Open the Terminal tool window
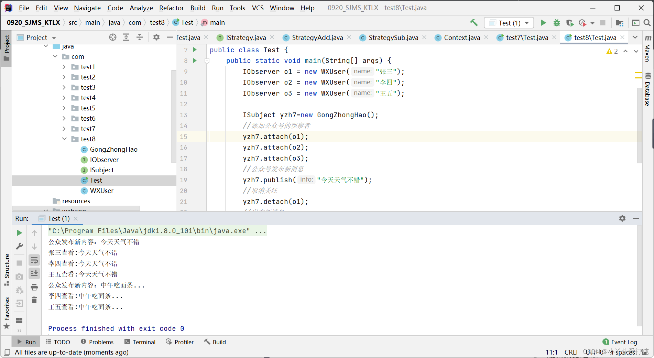 pyautogui.click(x=140, y=342)
